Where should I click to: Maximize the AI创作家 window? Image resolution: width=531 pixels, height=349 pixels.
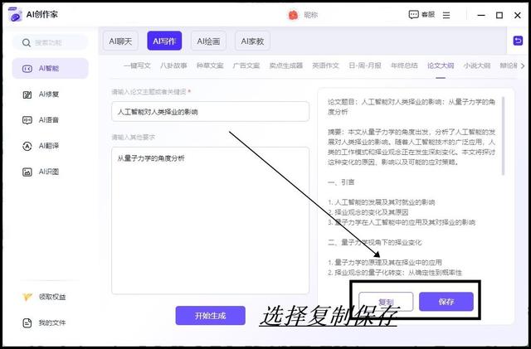pyautogui.click(x=499, y=15)
